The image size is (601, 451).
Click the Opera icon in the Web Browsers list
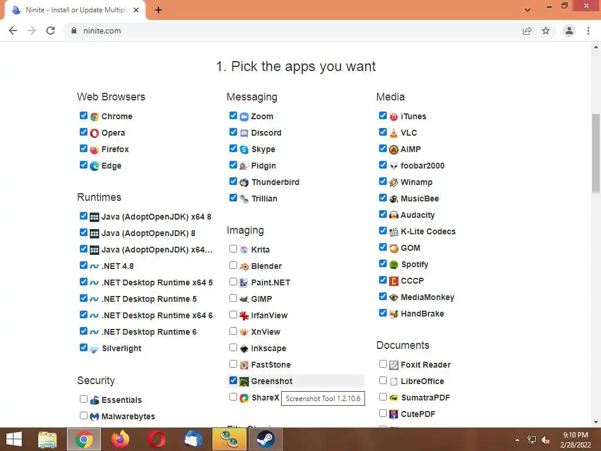pos(94,133)
